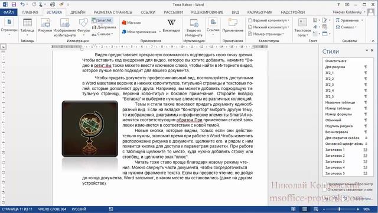The image size is (378, 213).
Task: Insert Видео из Интернета online video
Action: [194, 27]
